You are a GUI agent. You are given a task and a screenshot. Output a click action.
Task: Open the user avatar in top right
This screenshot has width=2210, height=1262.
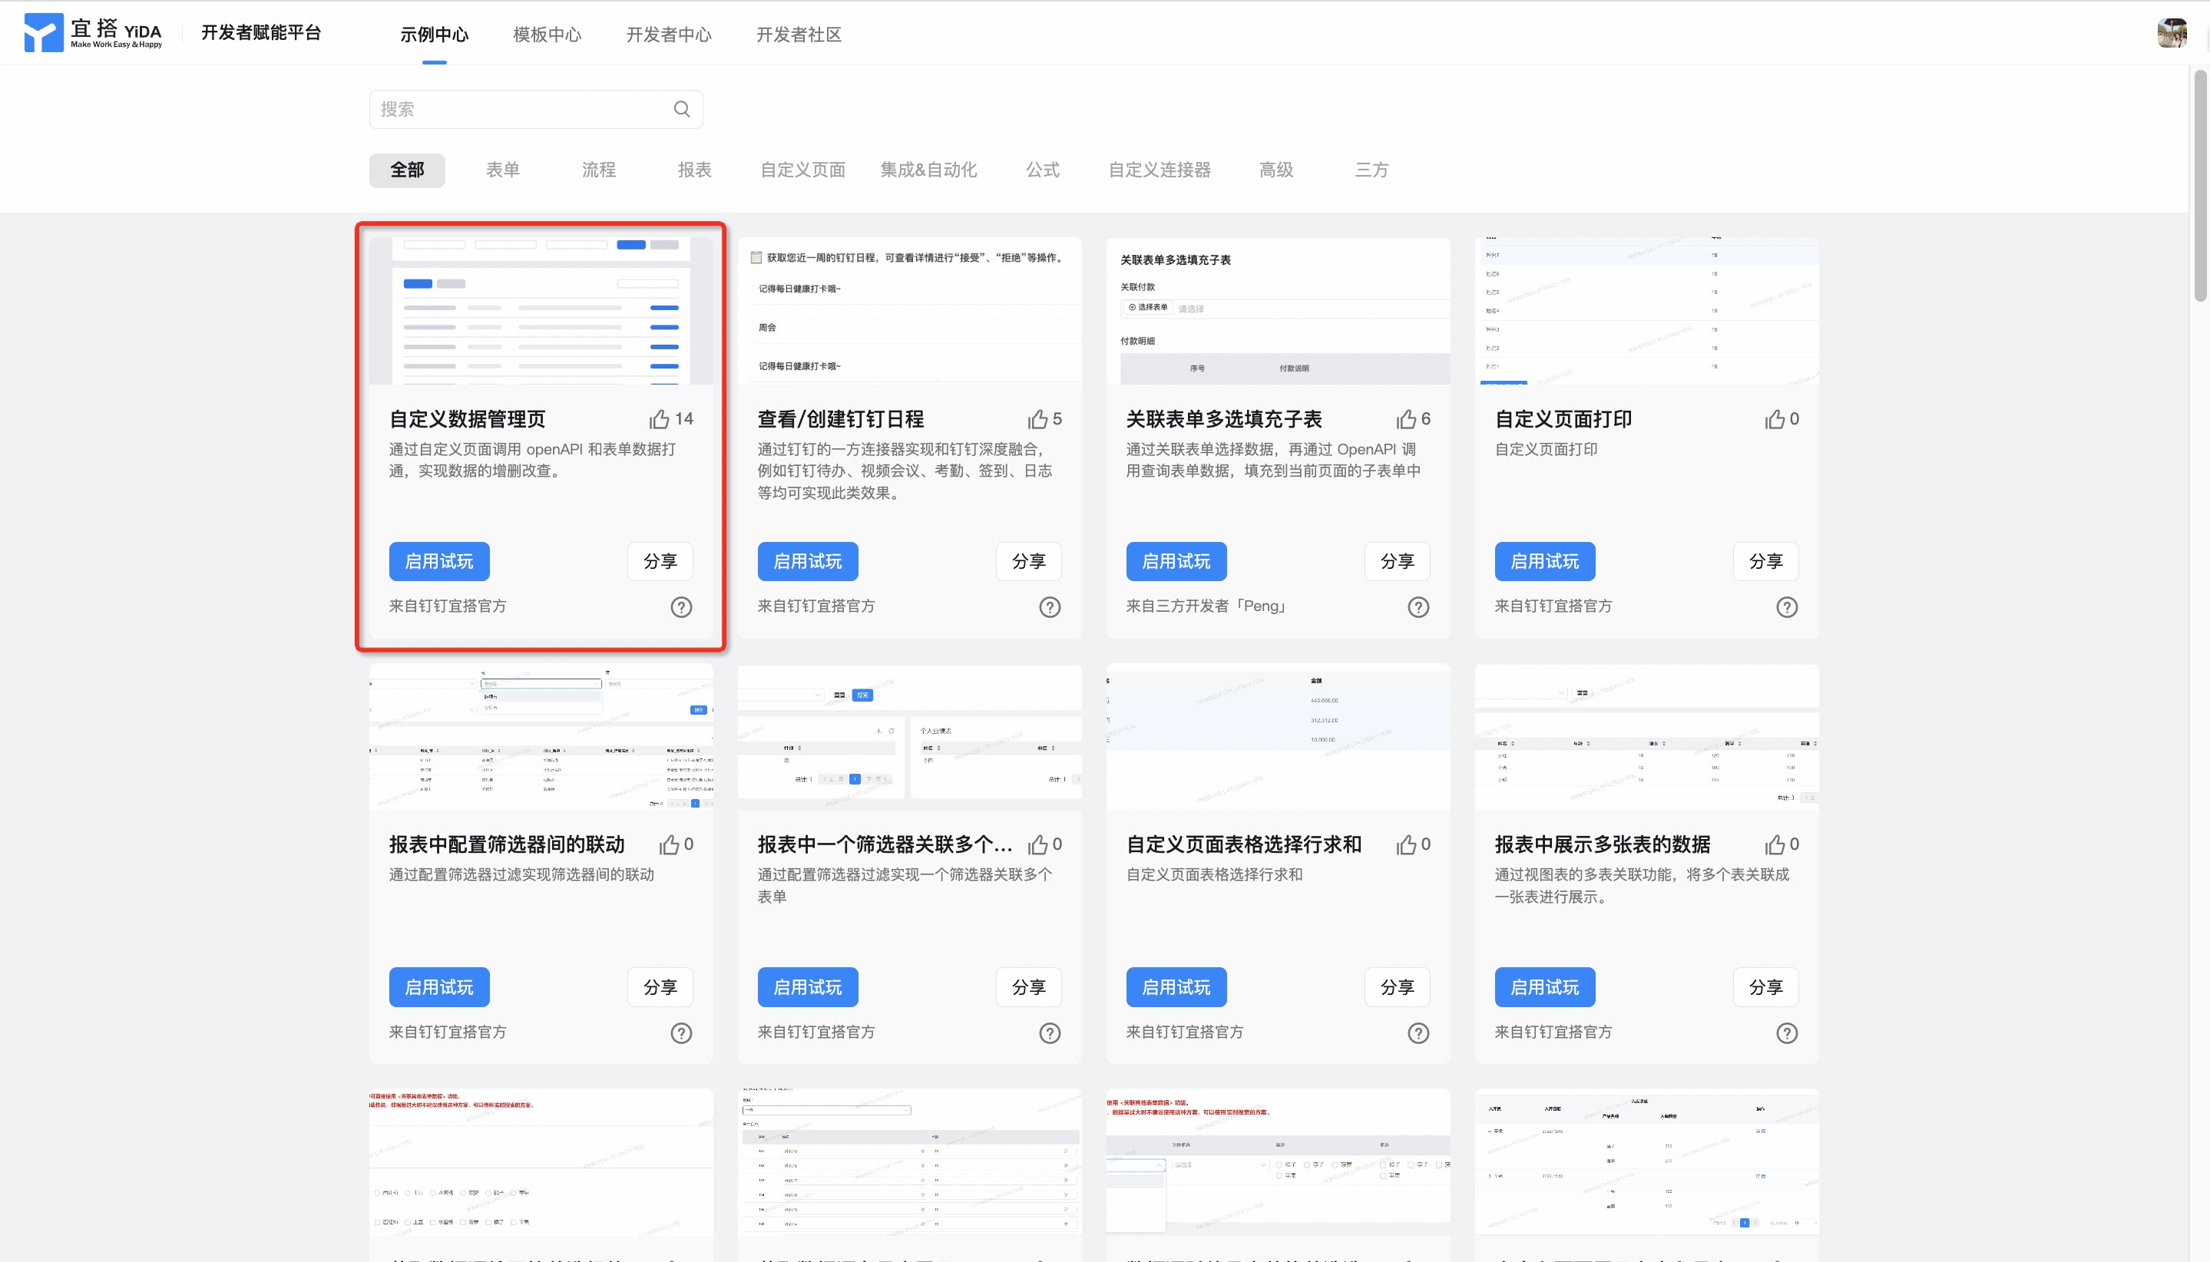(x=2172, y=33)
